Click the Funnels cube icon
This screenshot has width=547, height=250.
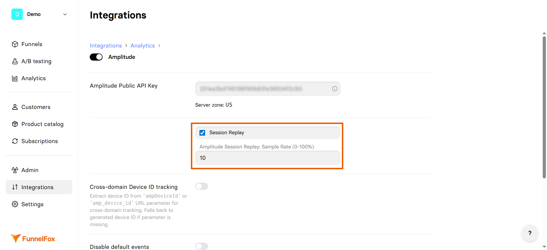[15, 44]
